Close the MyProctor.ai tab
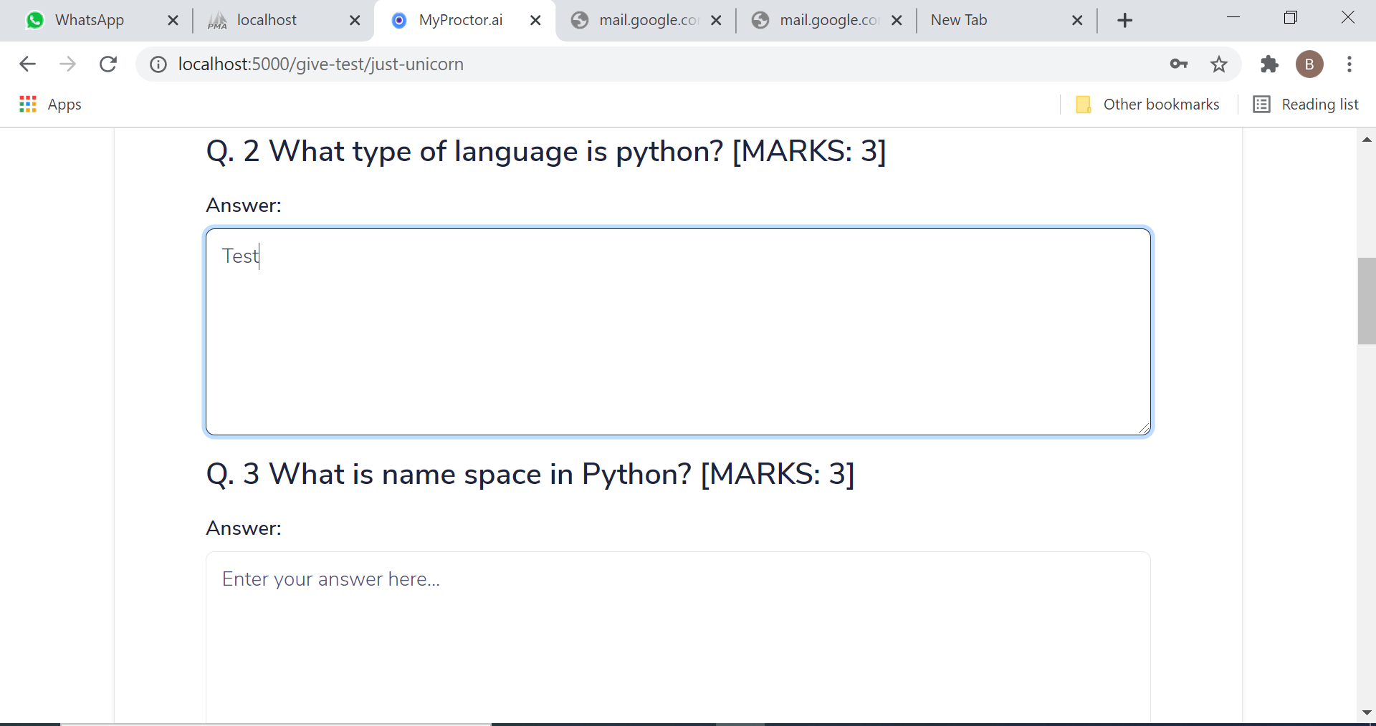Viewport: 1376px width, 726px height. pyautogui.click(x=535, y=20)
